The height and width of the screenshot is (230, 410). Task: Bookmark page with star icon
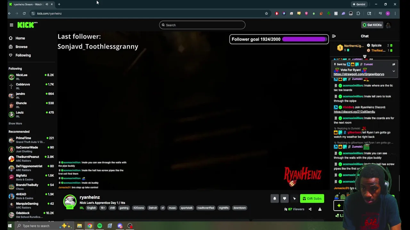click(x=266, y=13)
